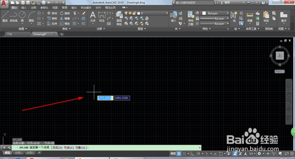Switch to 布局1 layout tab
Image resolution: width=295 pixels, height=159 pixels.
click(18, 153)
